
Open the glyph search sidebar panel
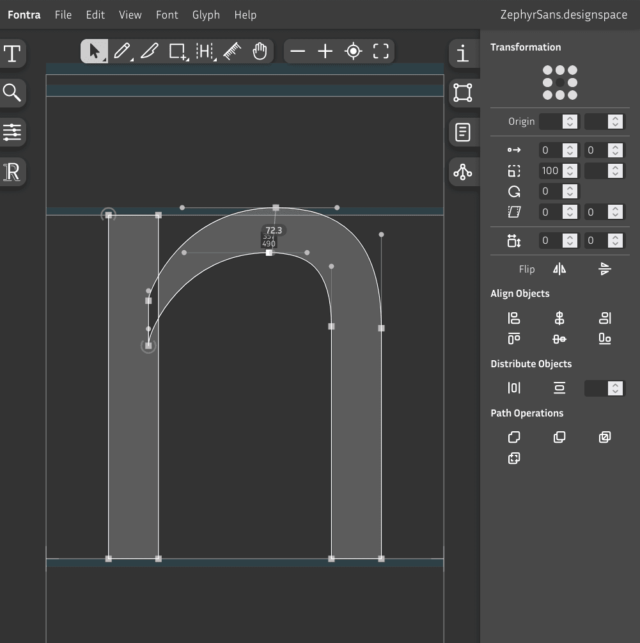pos(12,93)
